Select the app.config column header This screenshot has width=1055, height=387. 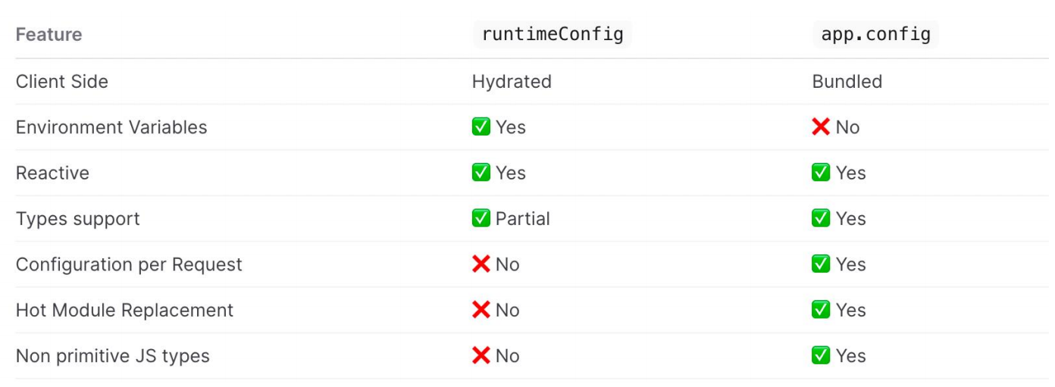pos(875,35)
